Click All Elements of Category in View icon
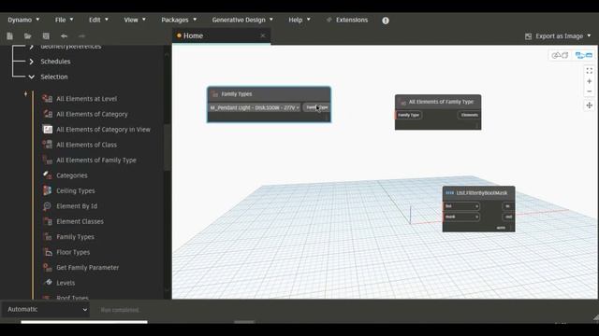 pos(48,130)
